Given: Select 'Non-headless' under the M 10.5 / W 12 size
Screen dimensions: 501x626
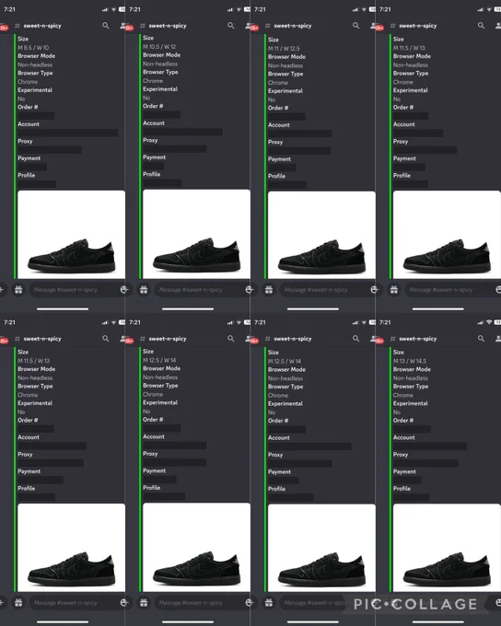Looking at the screenshot, I should tap(160, 64).
